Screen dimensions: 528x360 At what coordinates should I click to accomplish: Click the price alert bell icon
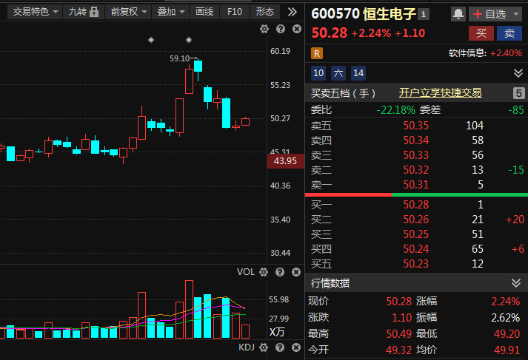[x=458, y=14]
